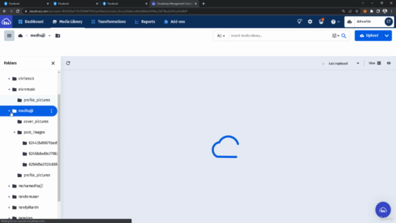Open the settings gear icon

pyautogui.click(x=310, y=22)
